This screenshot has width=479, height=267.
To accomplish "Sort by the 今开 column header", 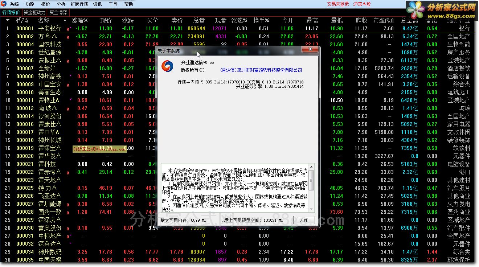I will (287, 21).
